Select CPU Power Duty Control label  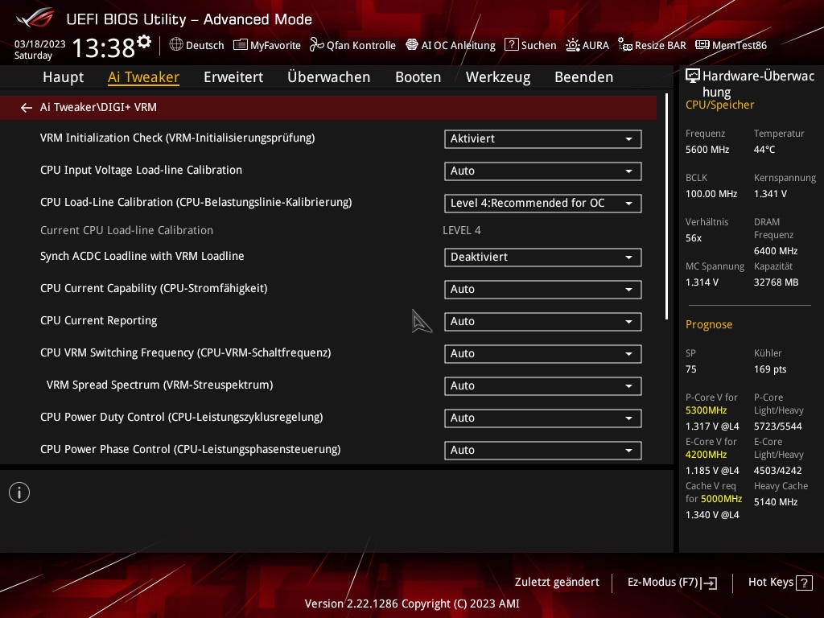click(x=182, y=417)
